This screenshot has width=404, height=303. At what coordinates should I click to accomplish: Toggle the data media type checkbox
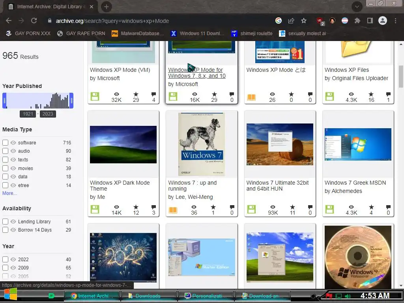pyautogui.click(x=5, y=176)
